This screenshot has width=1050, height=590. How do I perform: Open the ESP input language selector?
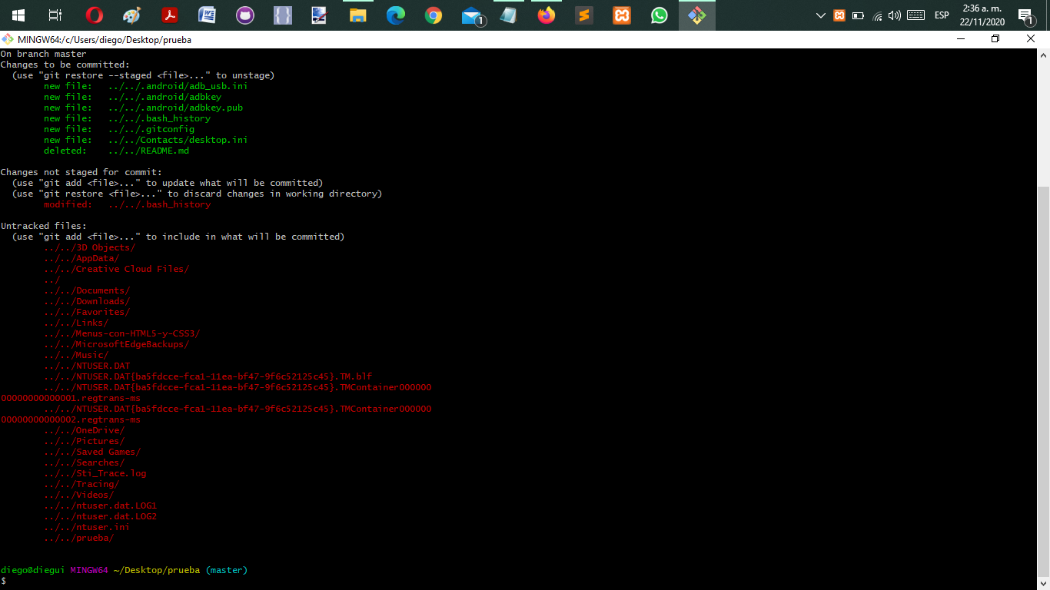point(942,15)
